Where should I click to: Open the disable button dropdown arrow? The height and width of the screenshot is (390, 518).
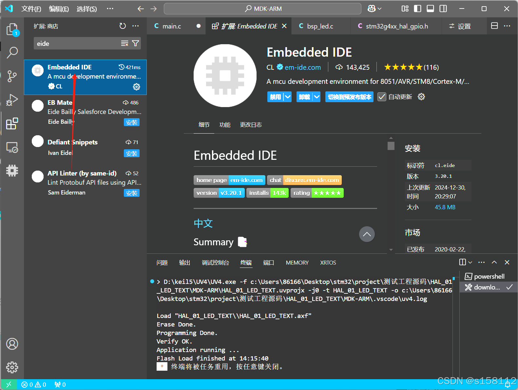(x=288, y=97)
